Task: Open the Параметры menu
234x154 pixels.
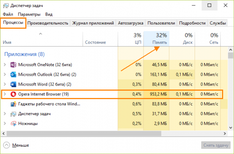Action: tap(29, 14)
